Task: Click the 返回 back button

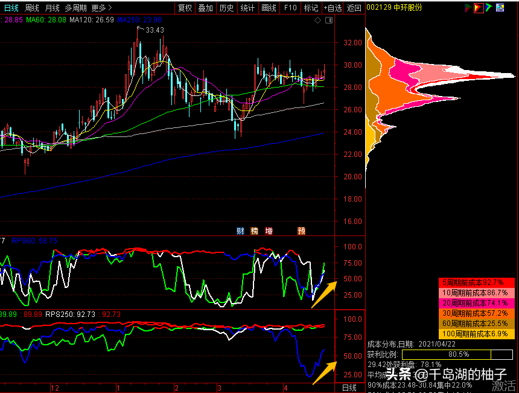Action: [354, 8]
